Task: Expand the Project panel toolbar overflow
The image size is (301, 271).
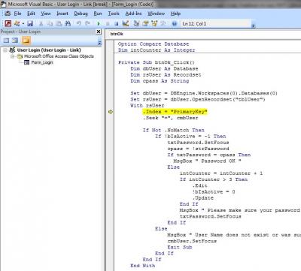Action: click(x=99, y=43)
